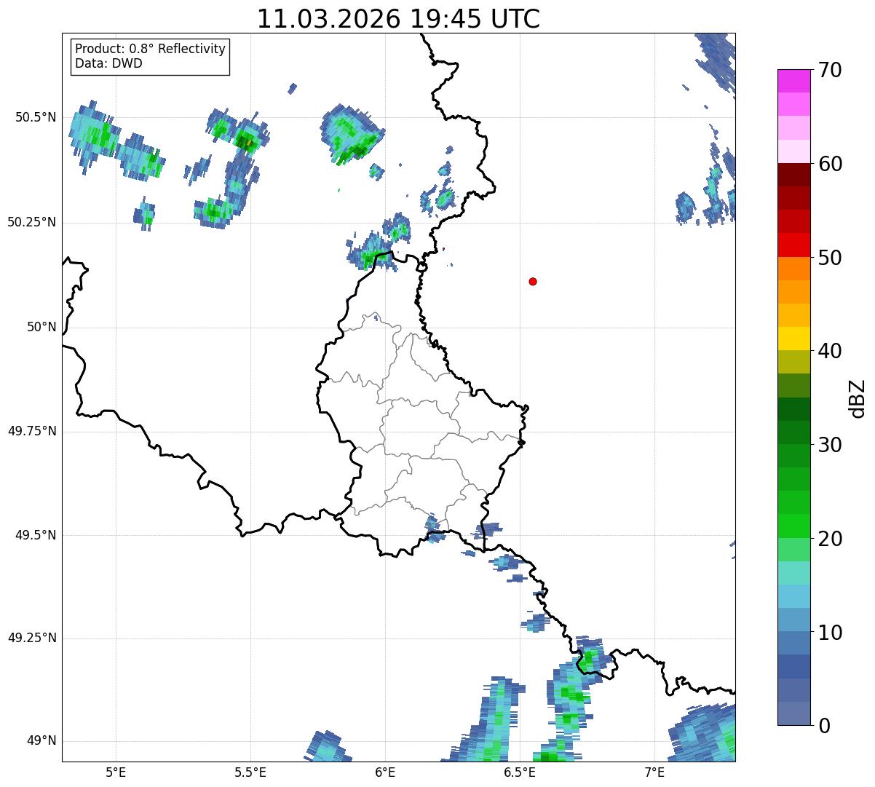Click the 50°N latitude label
875x787 pixels.
41,327
